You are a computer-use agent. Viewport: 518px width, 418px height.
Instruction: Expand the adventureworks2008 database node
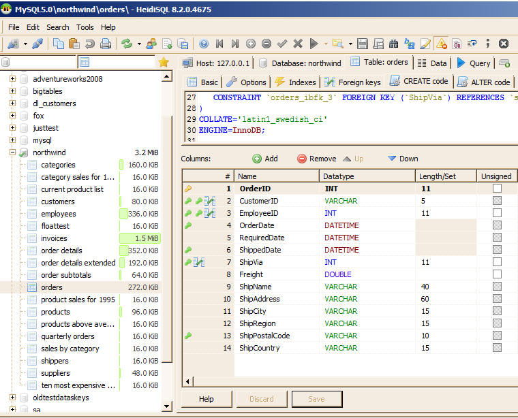click(12, 79)
